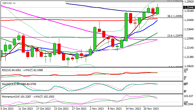
Task: Click the RSI scale value 70
Action: tap(185, 72)
